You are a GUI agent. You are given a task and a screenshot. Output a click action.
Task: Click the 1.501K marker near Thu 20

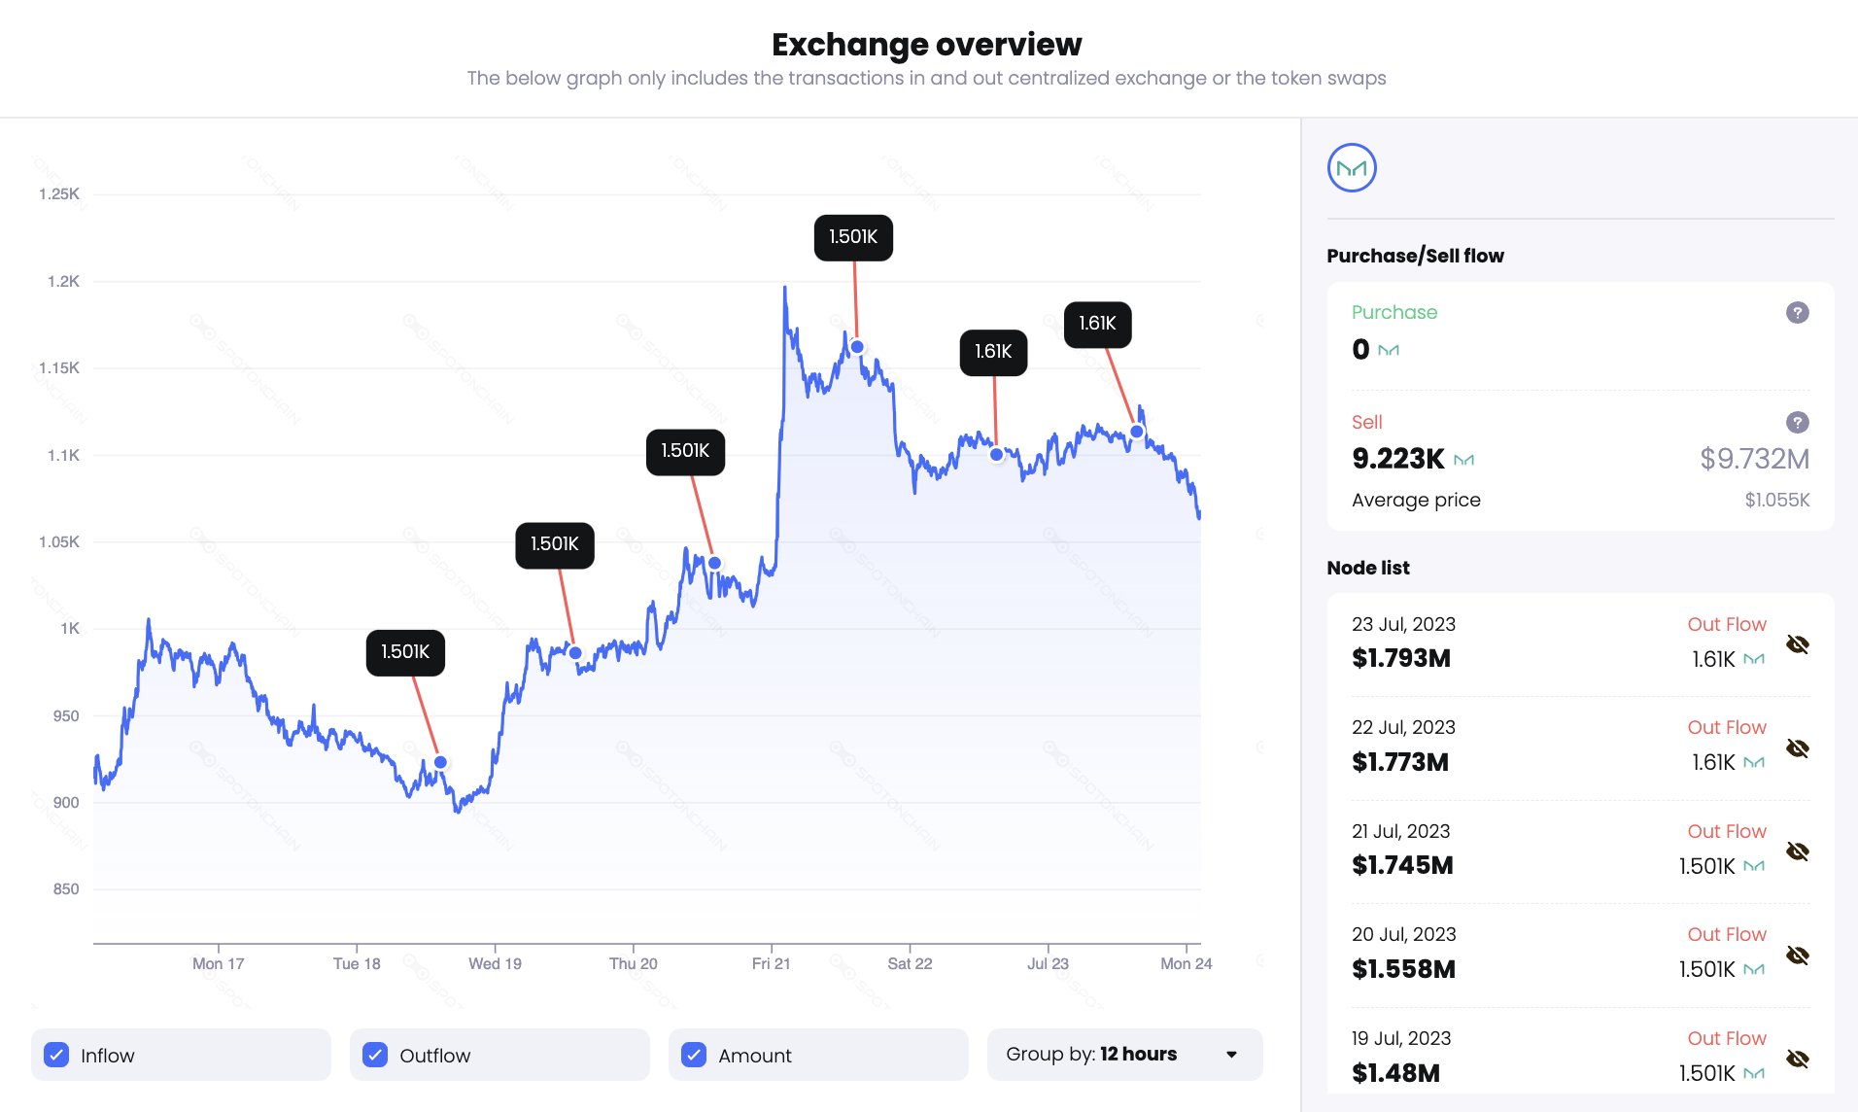click(x=685, y=451)
